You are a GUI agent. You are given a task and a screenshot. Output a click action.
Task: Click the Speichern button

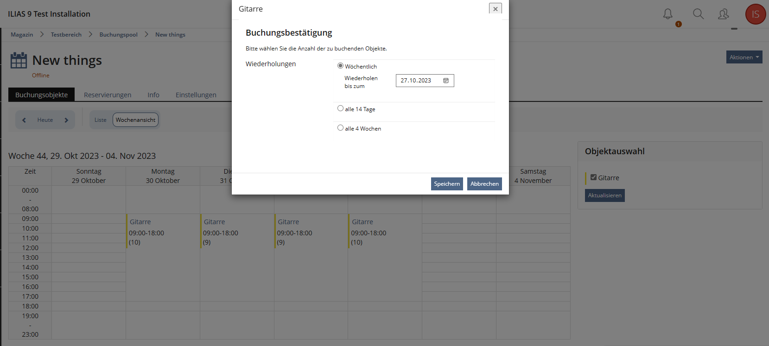pyautogui.click(x=446, y=184)
